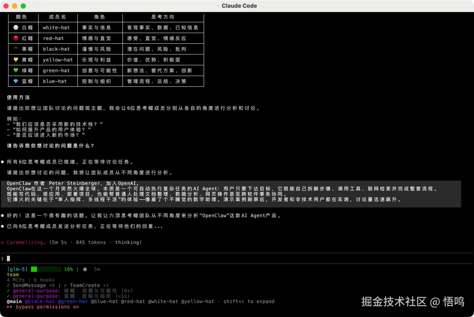Click the 角色 column header
The height and width of the screenshot is (317, 474).
click(x=100, y=17)
